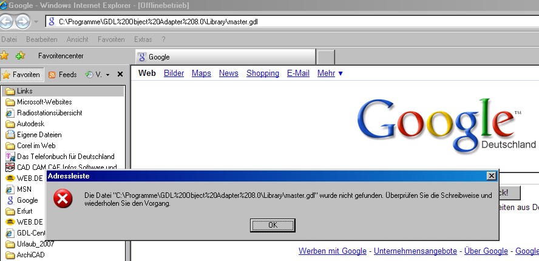The image size is (539, 261).
Task: Click the Links folder icon
Action: coord(10,92)
